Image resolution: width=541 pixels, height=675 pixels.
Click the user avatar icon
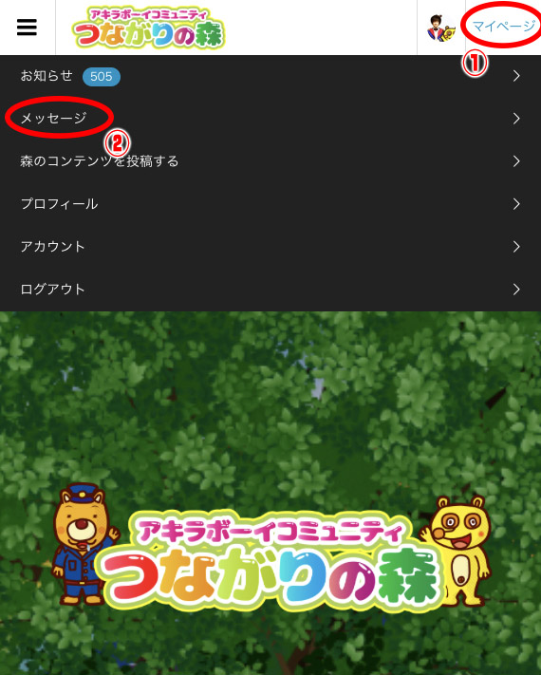441,28
